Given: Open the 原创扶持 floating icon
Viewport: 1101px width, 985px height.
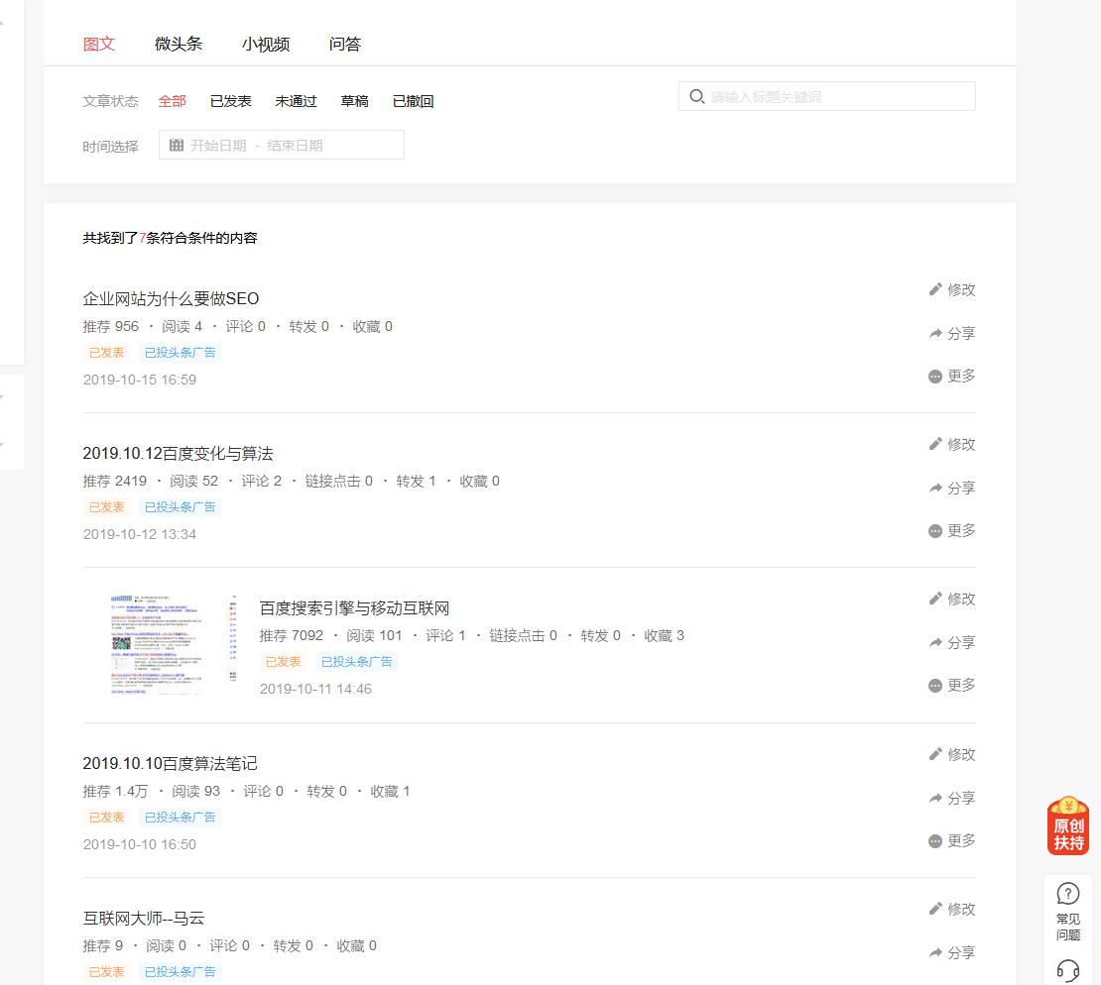Looking at the screenshot, I should [1067, 825].
